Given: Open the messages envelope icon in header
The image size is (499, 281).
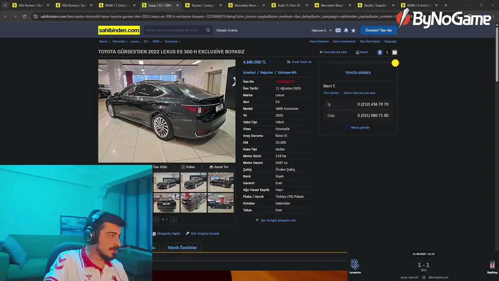Looking at the screenshot, I should point(338,30).
